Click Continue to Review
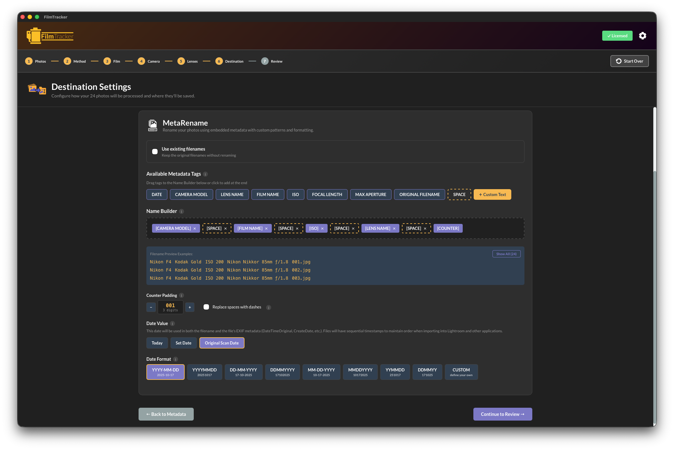The width and height of the screenshot is (674, 450). point(503,414)
